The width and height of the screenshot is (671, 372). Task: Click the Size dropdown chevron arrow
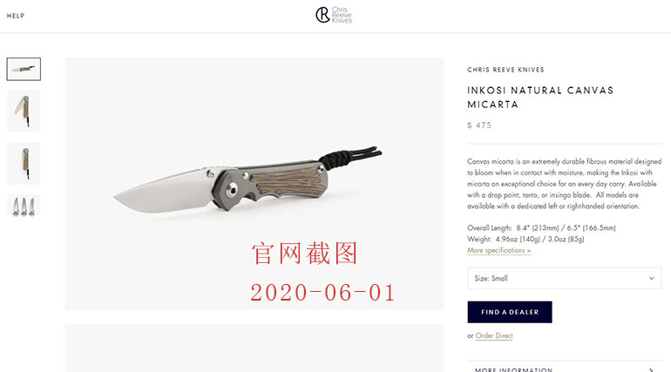[651, 279]
